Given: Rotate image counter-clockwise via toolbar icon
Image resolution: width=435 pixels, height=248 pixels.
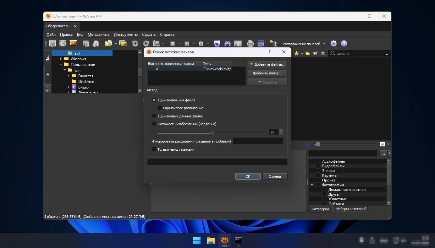Looking at the screenshot, I should pyautogui.click(x=135, y=44).
